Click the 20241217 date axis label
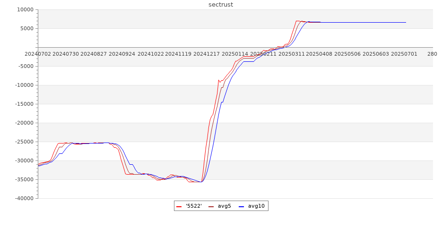The height and width of the screenshot is (236, 442). tap(207, 54)
